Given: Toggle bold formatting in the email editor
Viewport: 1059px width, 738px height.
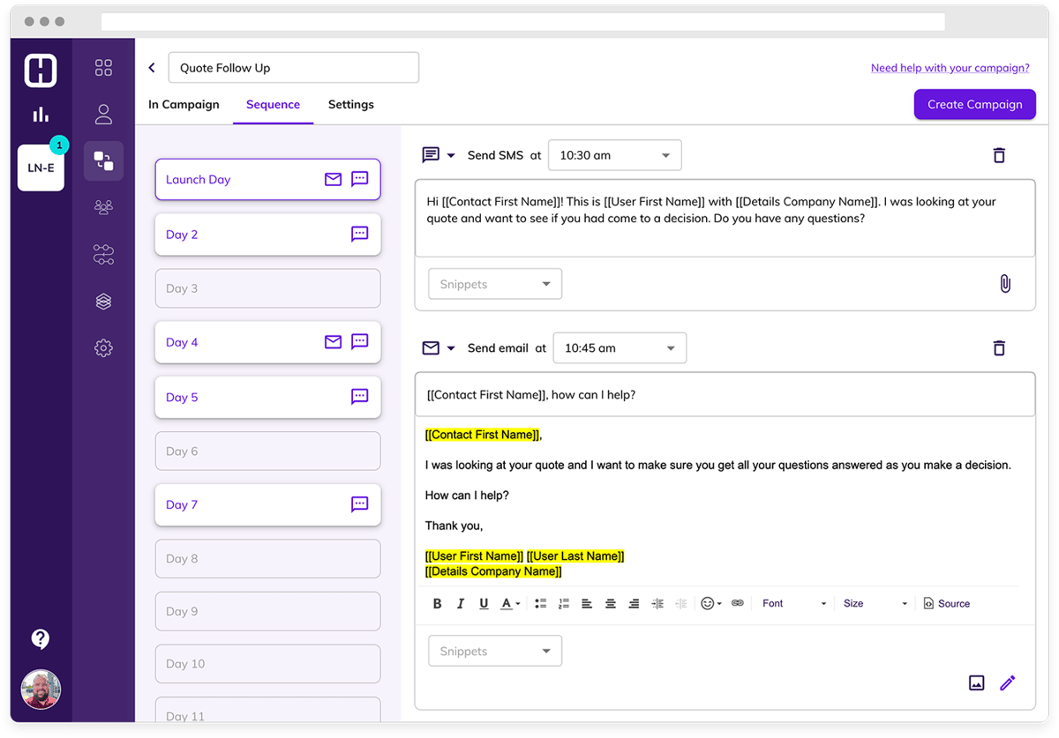Looking at the screenshot, I should 437,603.
